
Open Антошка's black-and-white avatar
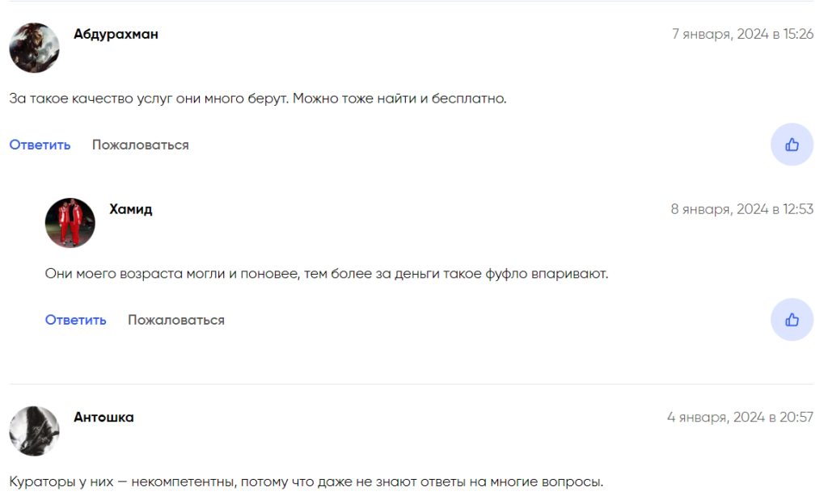pos(34,430)
